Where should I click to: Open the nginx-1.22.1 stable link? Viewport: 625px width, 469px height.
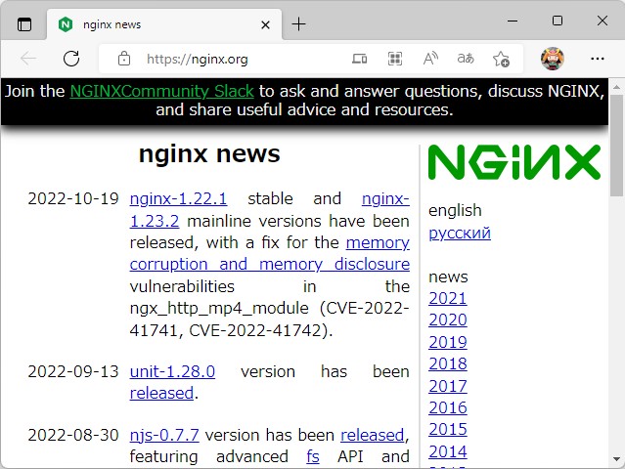179,198
